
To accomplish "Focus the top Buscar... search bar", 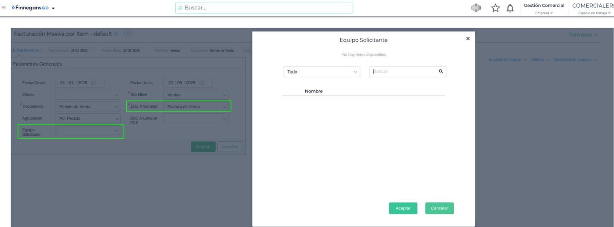I will (x=264, y=8).
